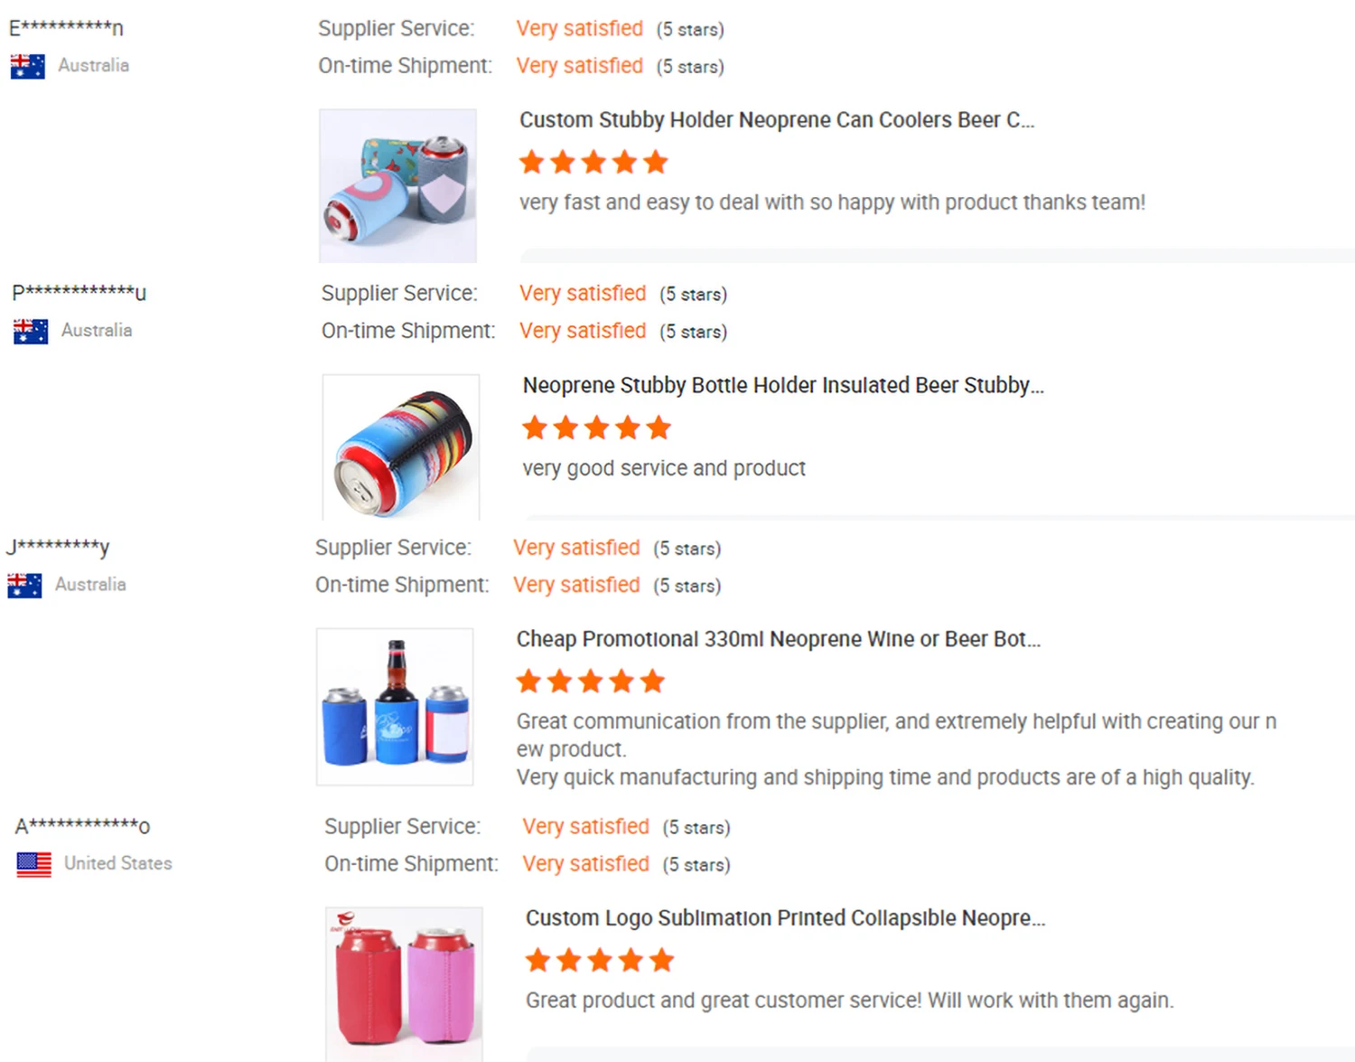Click the Australia flag beside reviewer J***y
This screenshot has height=1062, width=1355.
click(24, 585)
